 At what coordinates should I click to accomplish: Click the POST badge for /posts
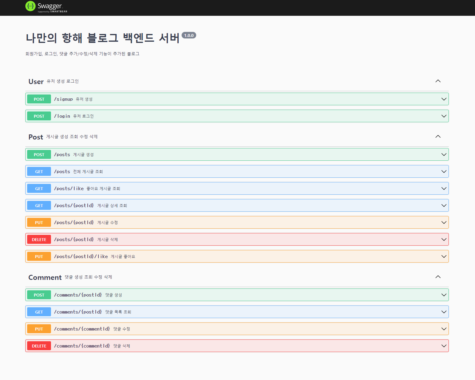[x=39, y=154]
